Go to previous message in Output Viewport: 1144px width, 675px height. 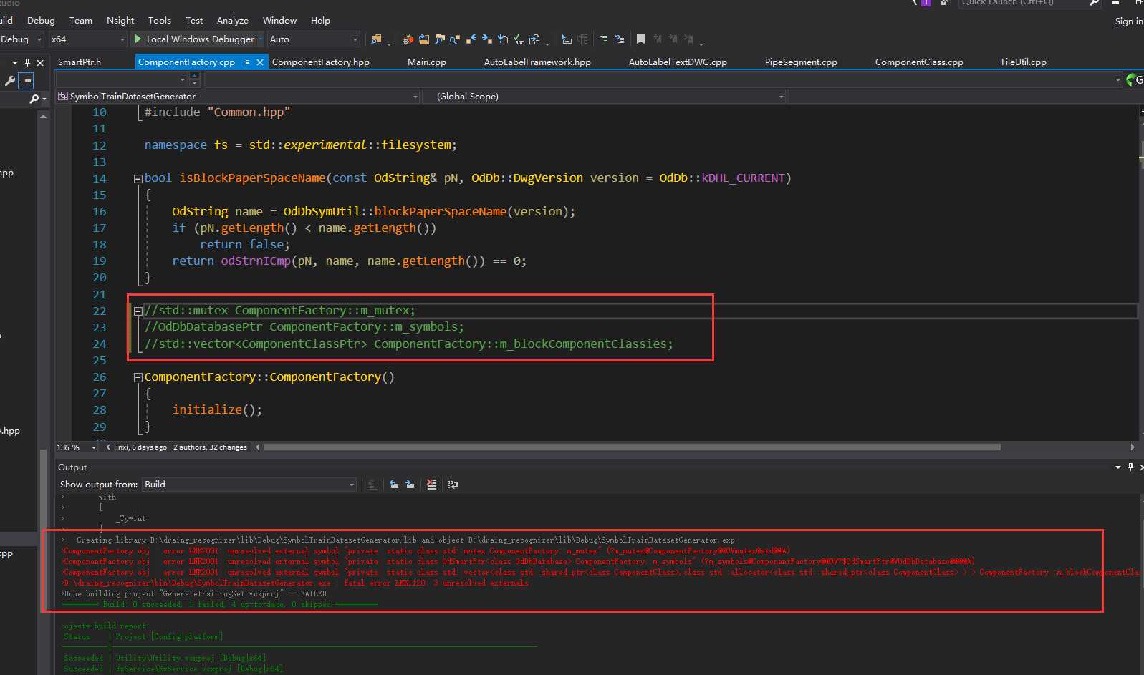tap(394, 485)
